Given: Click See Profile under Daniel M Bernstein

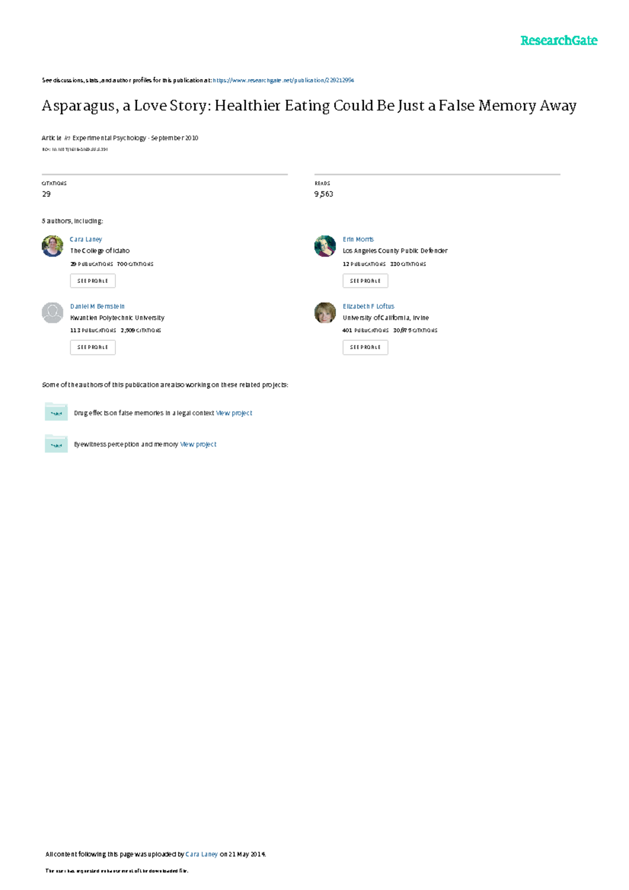Looking at the screenshot, I should point(93,347).
